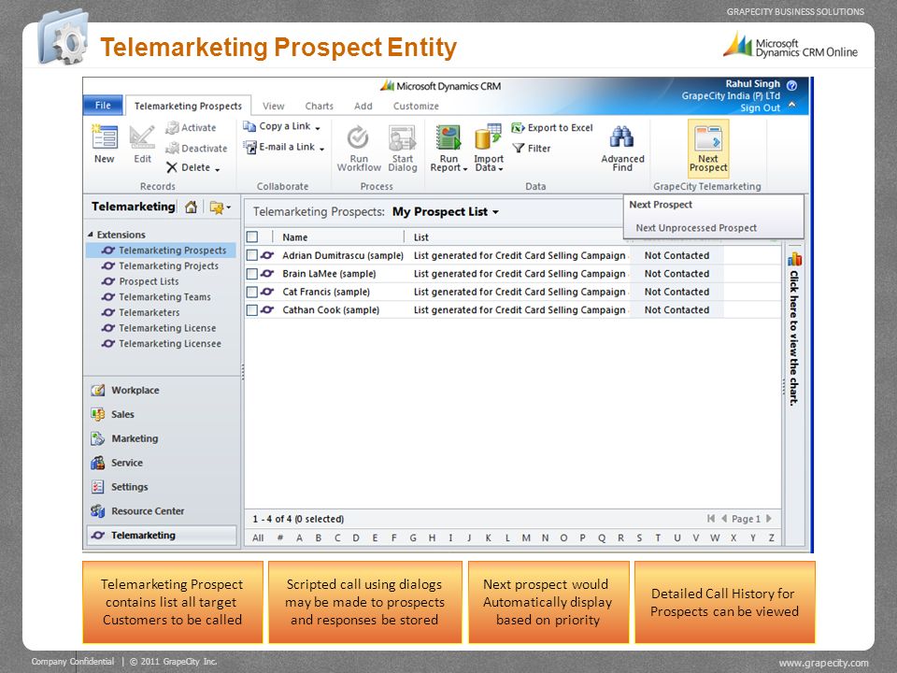Activate selected records

click(191, 128)
